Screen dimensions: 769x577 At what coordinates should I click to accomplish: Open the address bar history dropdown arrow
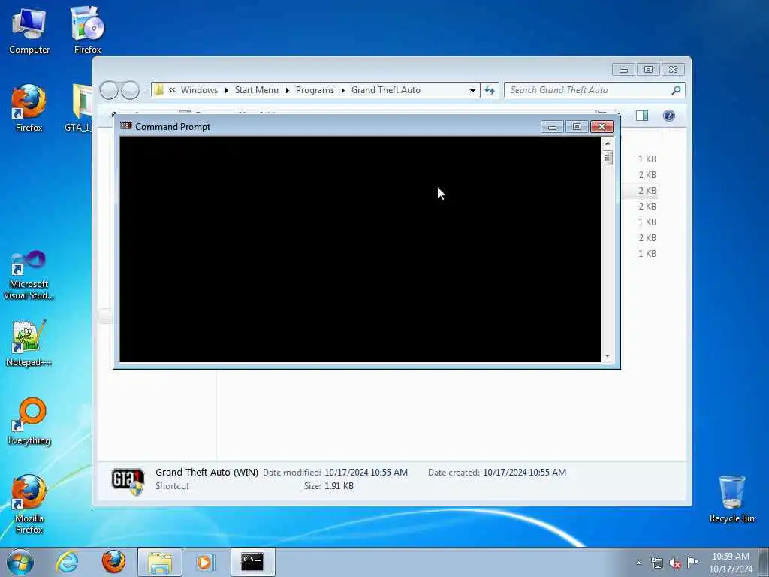472,90
